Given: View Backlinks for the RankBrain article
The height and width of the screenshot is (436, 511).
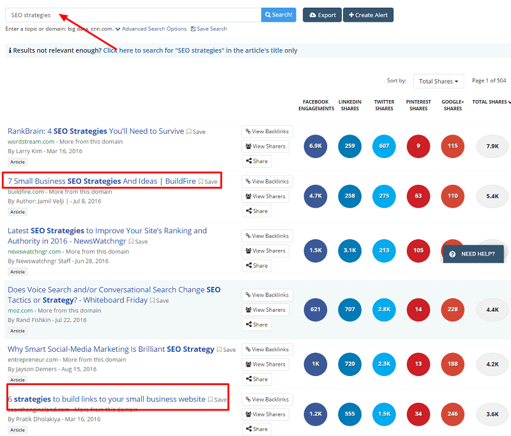Looking at the screenshot, I should [267, 131].
